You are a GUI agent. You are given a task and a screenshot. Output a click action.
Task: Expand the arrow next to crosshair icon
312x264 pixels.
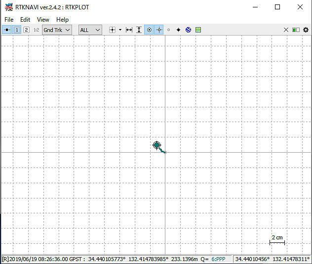(120, 30)
